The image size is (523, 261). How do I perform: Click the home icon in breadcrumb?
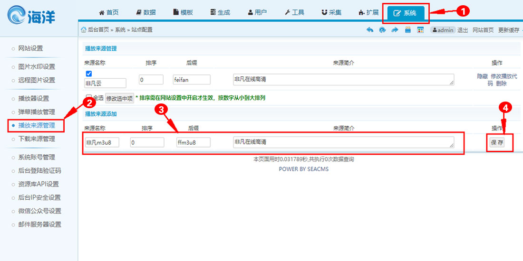point(84,30)
